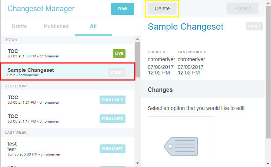The height and width of the screenshot is (167, 271).
Task: Open the TCC changeset from 1:21 PM
Action: pyautogui.click(x=56, y=100)
